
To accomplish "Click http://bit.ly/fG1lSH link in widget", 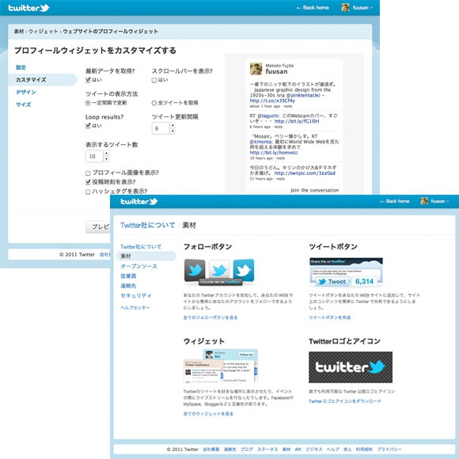I will 297,121.
